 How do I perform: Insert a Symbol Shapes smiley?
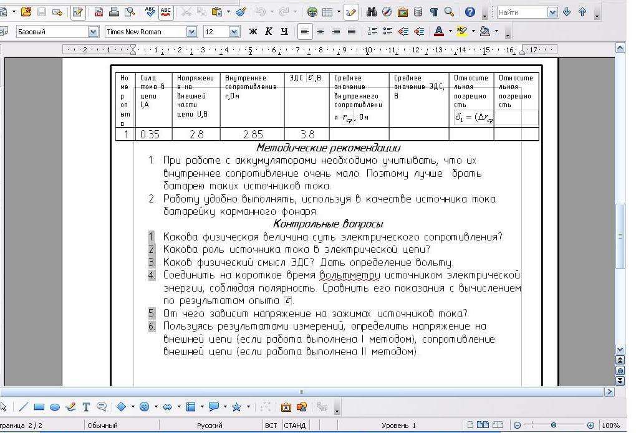click(x=145, y=407)
